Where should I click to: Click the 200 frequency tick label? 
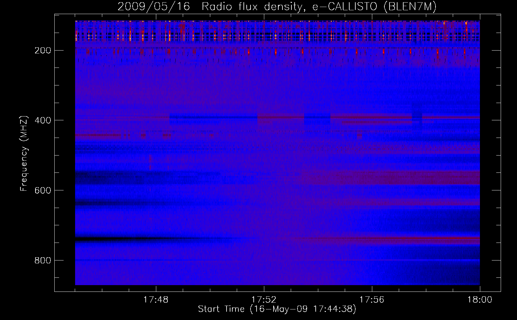pos(43,51)
